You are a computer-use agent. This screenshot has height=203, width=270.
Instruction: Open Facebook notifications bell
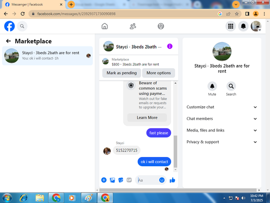244,27
